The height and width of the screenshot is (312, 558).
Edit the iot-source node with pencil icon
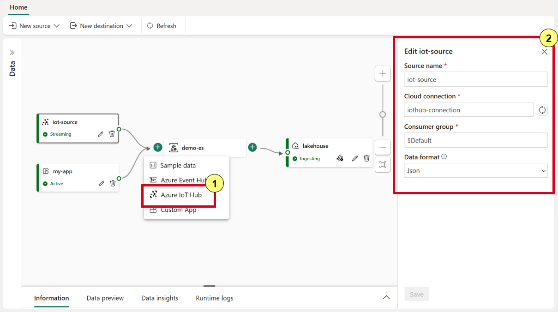coord(101,134)
